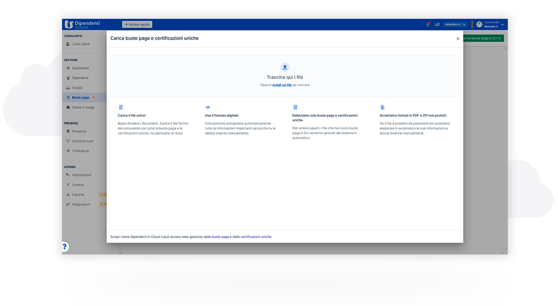558x306 pixels.
Task: Click the eye icon above 'Usa il formato digitale'
Action: 208,107
